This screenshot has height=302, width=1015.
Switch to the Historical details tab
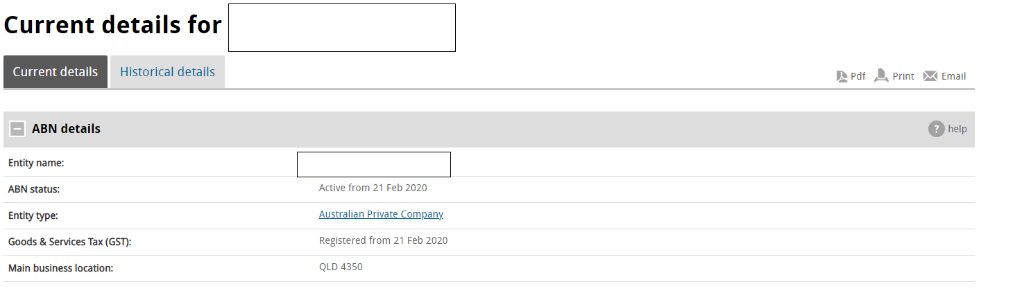click(167, 72)
